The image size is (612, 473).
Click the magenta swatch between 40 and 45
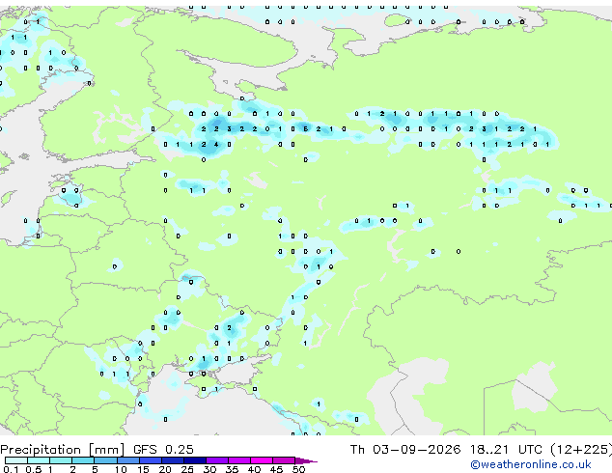coord(262,460)
